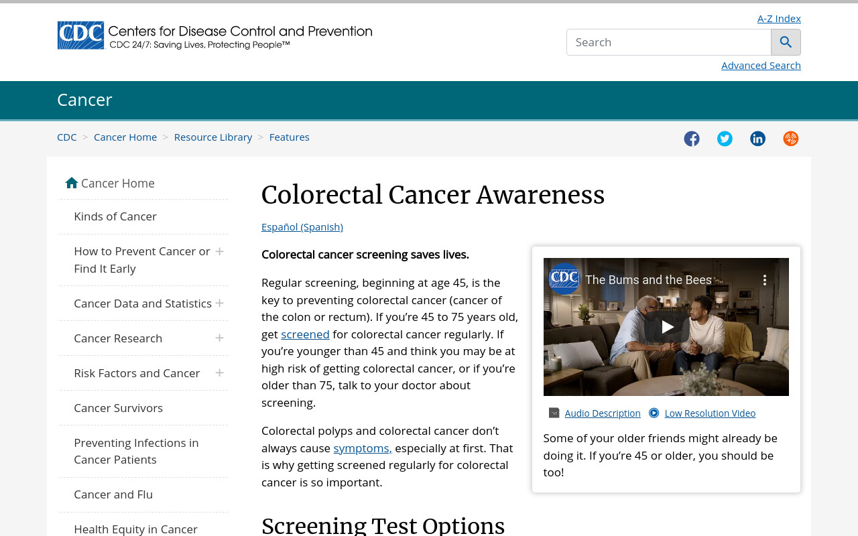Open How to Prevent Cancer or Find It Early

(142, 260)
